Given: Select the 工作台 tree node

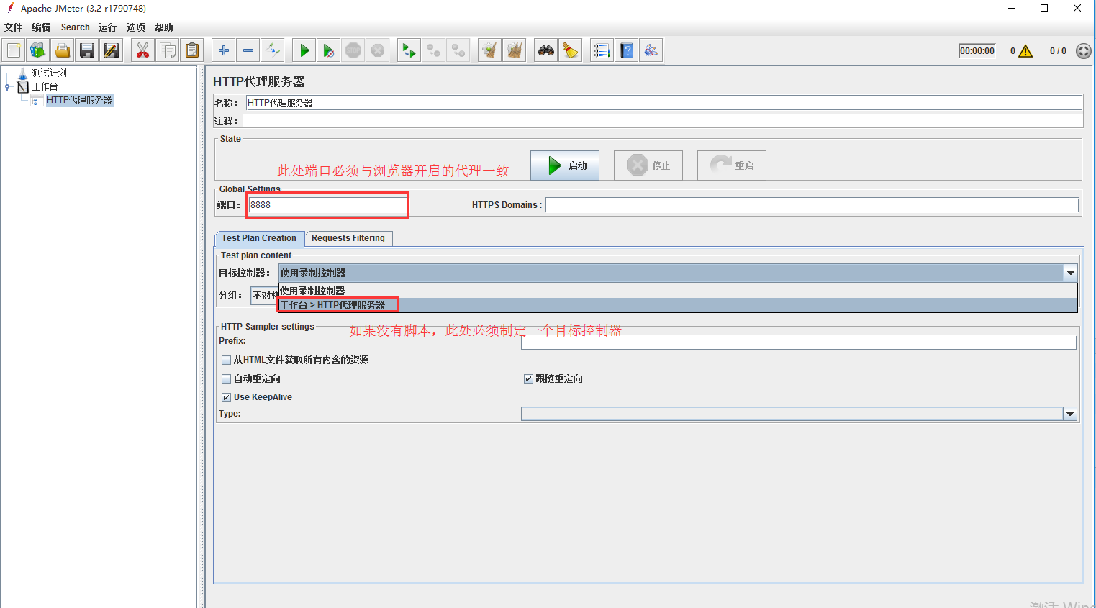Looking at the screenshot, I should (45, 86).
